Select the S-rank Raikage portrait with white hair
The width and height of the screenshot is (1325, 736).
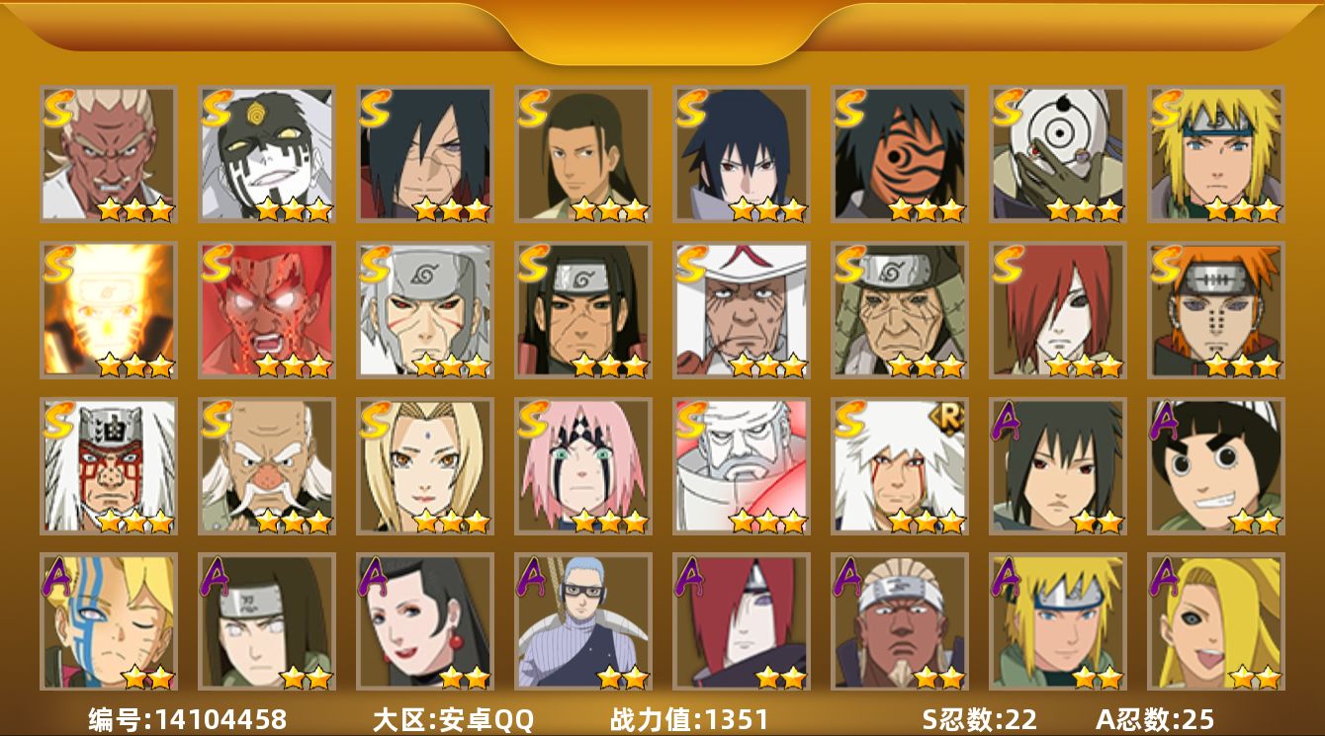tap(109, 153)
